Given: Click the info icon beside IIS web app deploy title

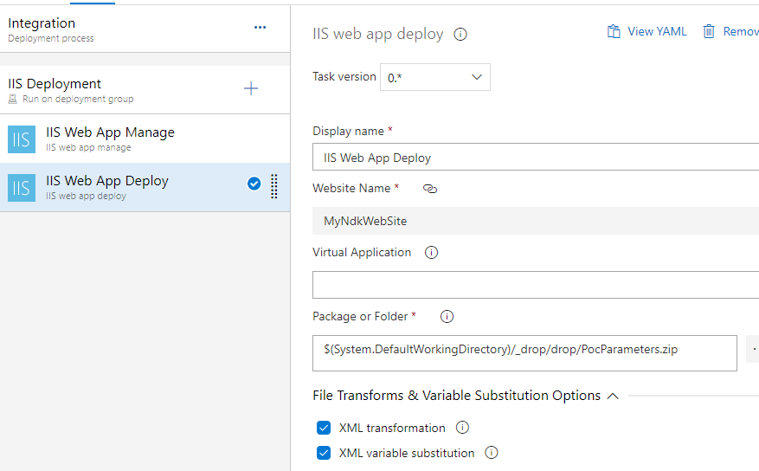Looking at the screenshot, I should click(x=460, y=35).
